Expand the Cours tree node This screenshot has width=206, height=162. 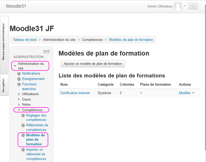coord(19,99)
